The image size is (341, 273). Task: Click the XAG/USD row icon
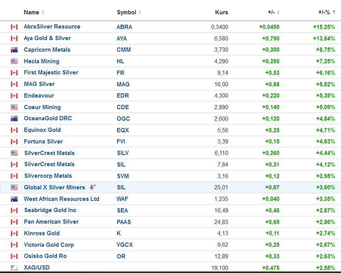point(14,268)
